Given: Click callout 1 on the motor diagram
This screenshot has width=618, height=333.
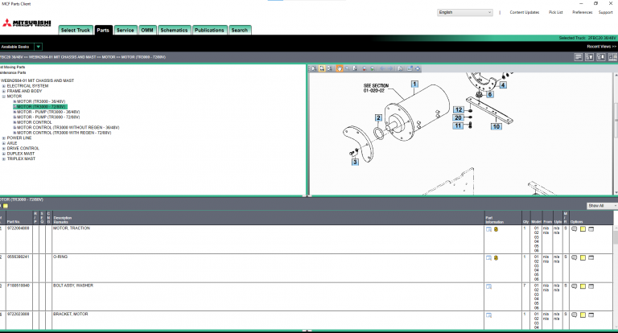Looking at the screenshot, I should pos(414,84).
